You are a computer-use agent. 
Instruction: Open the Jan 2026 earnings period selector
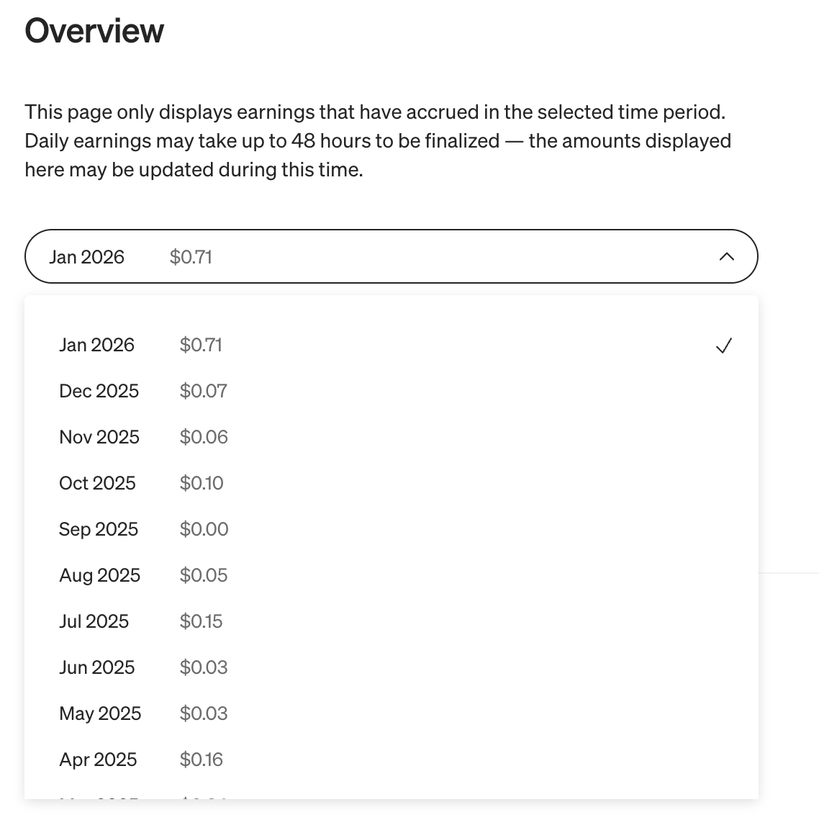pos(391,256)
